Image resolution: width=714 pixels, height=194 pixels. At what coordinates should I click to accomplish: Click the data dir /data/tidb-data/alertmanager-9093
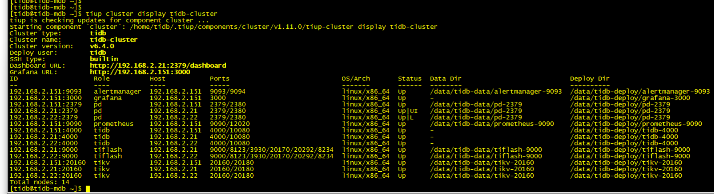click(x=496, y=91)
